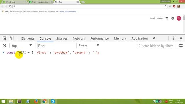
Task: Close the New Tab browser tab
Action: [78, 2]
